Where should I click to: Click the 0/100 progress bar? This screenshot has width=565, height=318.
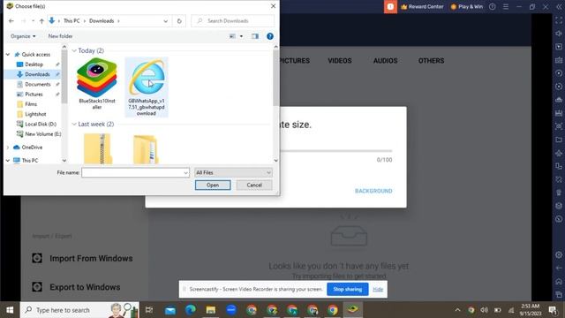[335, 151]
